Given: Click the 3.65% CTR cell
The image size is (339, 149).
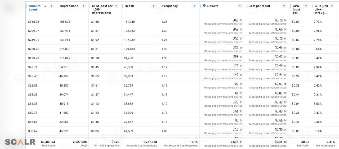Looking at the screenshot, I should point(318,49).
